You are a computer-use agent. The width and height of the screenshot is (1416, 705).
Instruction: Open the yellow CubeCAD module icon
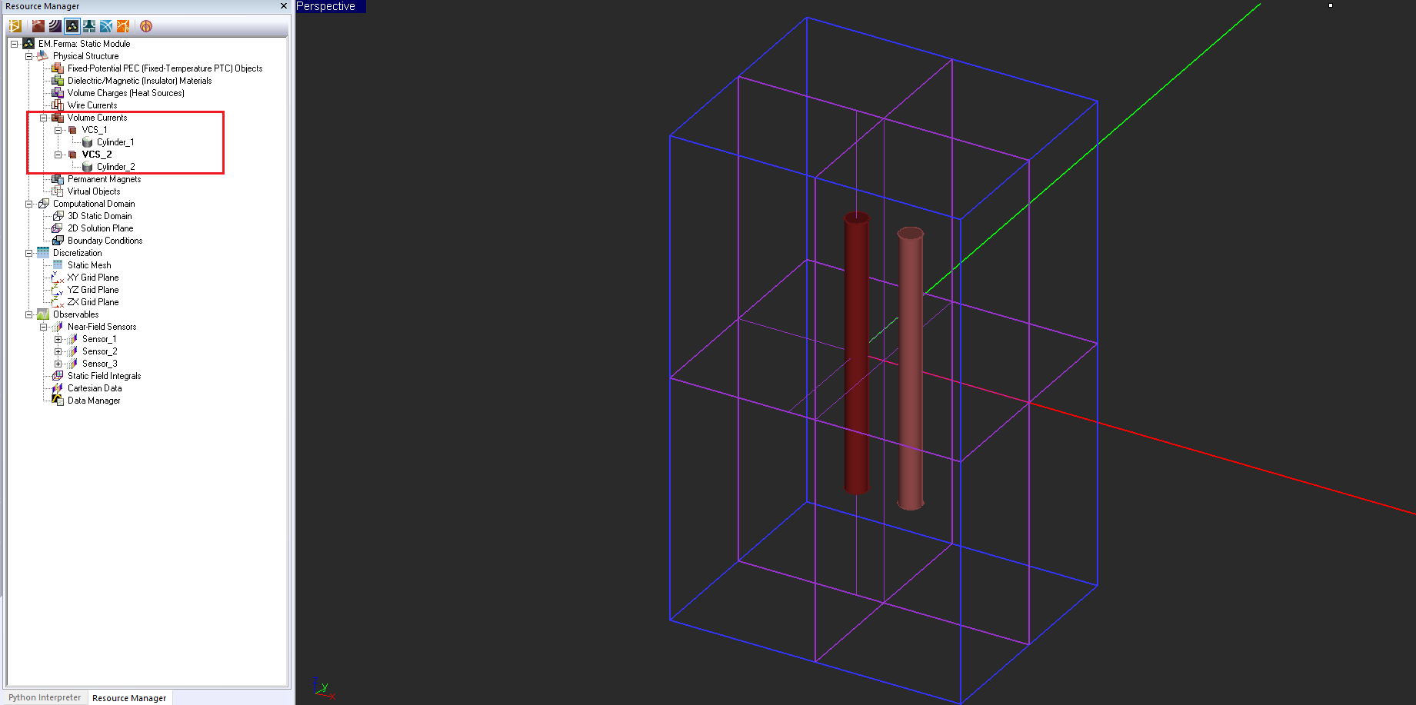click(15, 26)
